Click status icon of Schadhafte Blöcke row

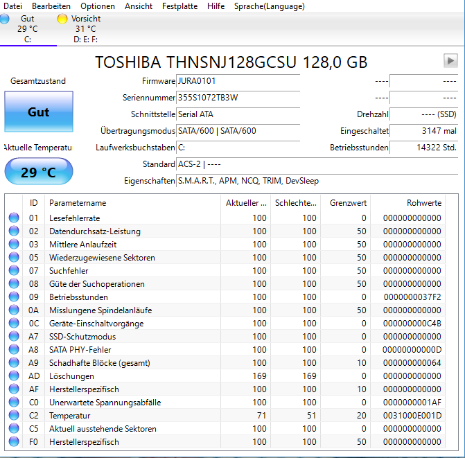pos(14,362)
